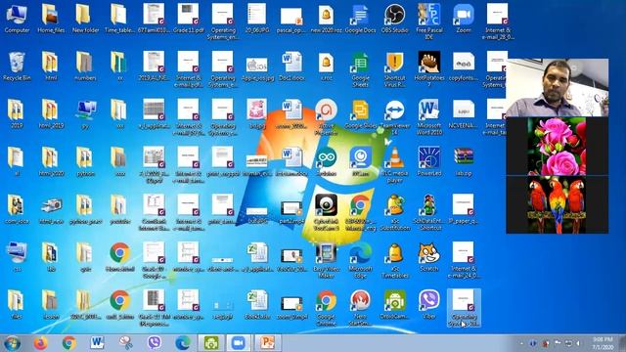
Task: Select the lab.zip archive
Action: (464, 161)
